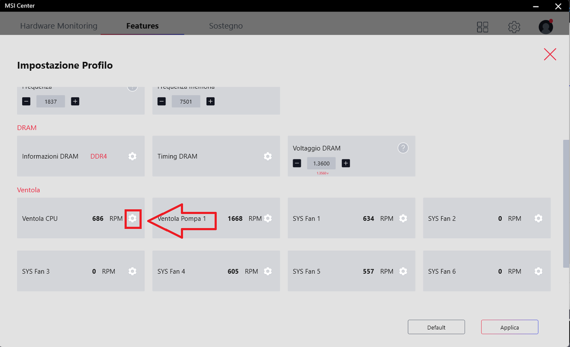Open the apps grid icon in header

tap(483, 27)
